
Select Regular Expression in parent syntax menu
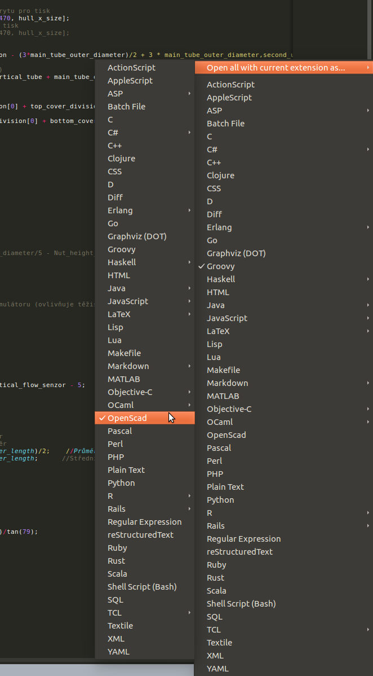click(144, 522)
